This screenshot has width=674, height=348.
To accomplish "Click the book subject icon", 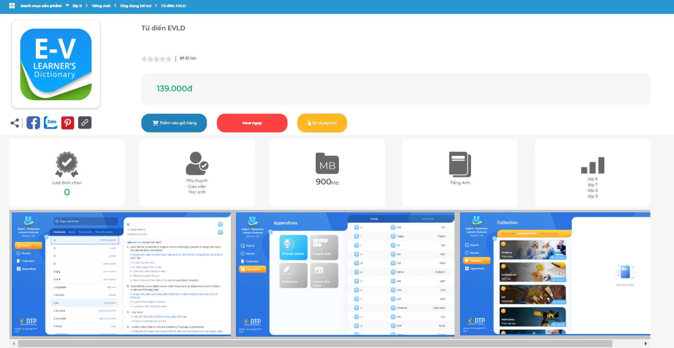I will tap(460, 164).
